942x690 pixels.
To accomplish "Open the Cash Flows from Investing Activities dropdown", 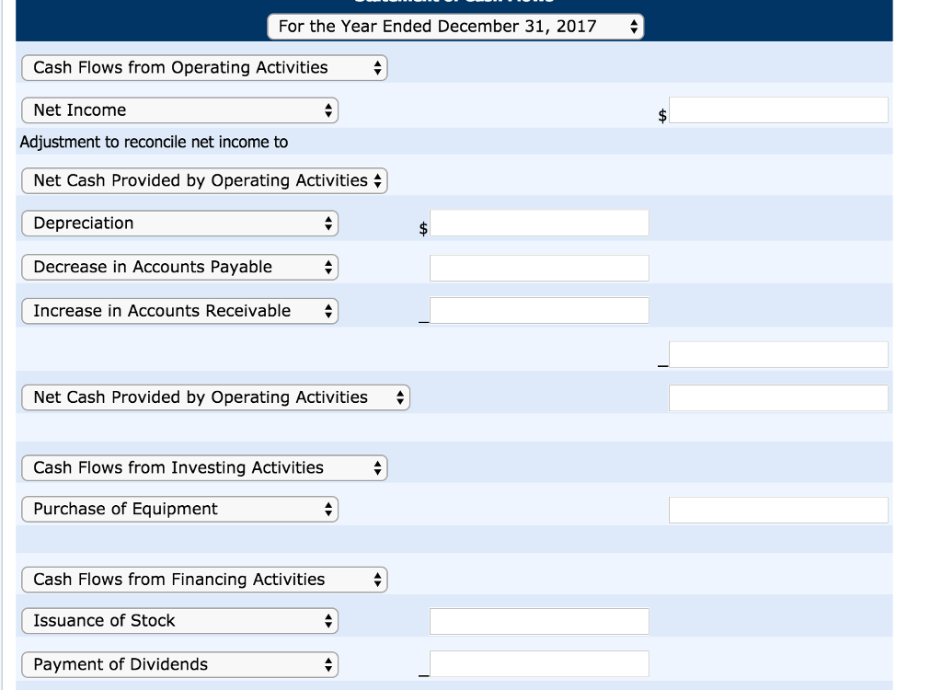I will (204, 468).
